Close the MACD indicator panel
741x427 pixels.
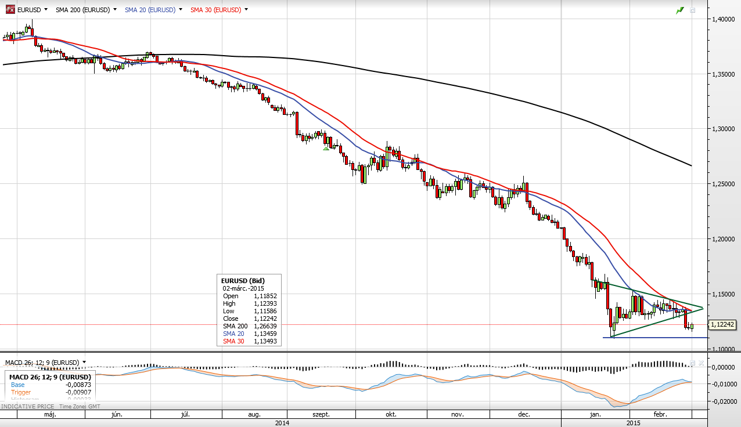(x=701, y=363)
